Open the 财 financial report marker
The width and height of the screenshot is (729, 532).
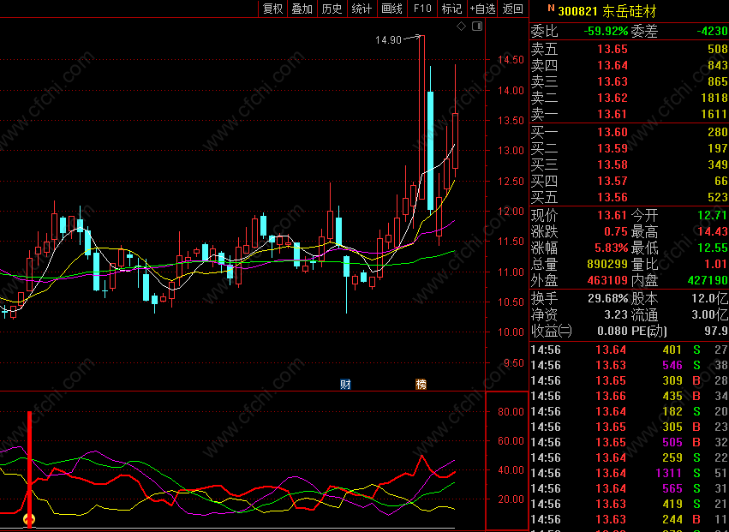[x=345, y=384]
